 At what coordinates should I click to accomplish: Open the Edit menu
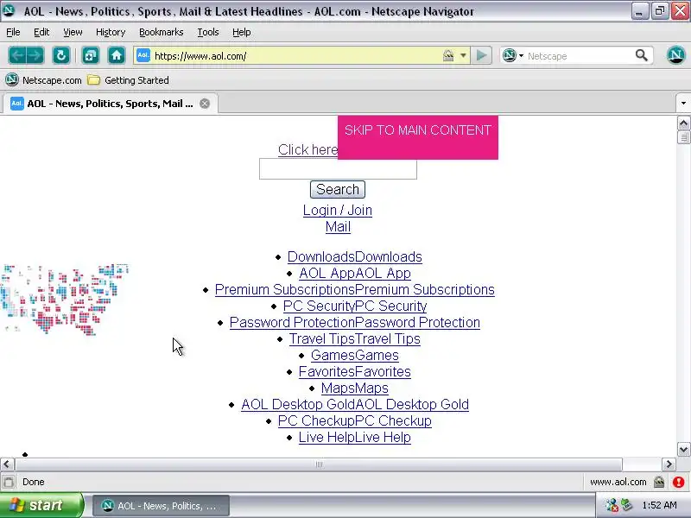point(41,32)
